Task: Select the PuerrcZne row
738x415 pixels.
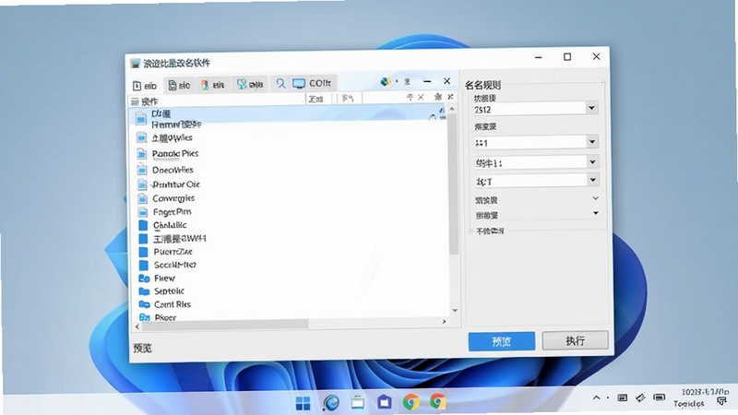Action: [x=290, y=251]
